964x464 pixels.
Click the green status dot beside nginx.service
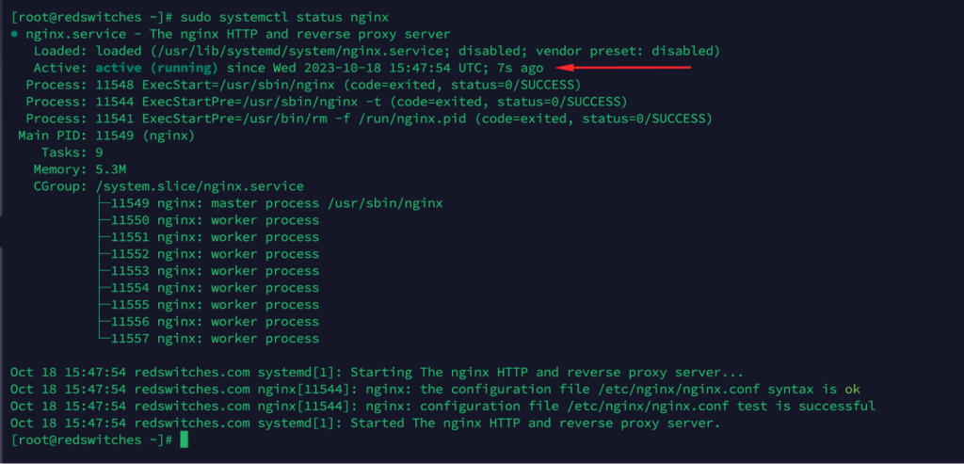[13, 33]
